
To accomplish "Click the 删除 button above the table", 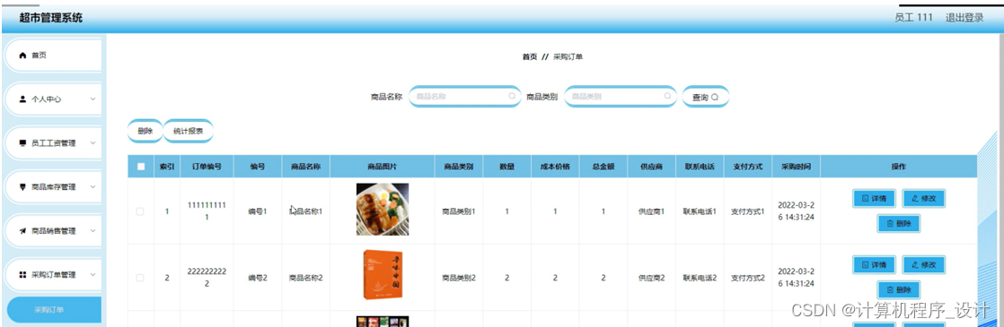I will 145,131.
